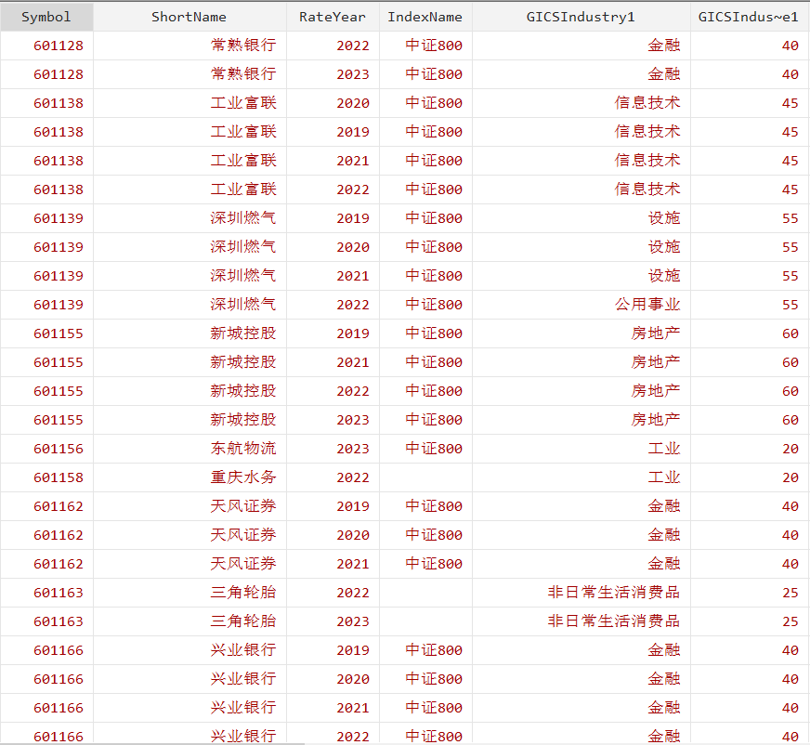Click code 40 cell for 兴业银行 2019

tap(750, 650)
